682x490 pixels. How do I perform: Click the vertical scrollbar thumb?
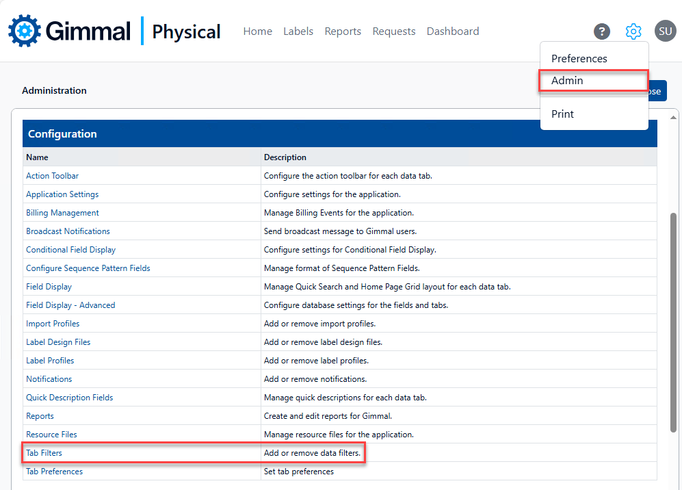673,322
